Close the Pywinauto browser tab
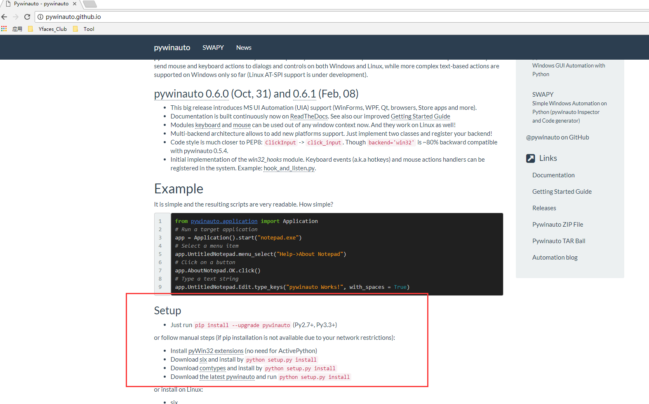Image resolution: width=649 pixels, height=404 pixels. [x=75, y=4]
